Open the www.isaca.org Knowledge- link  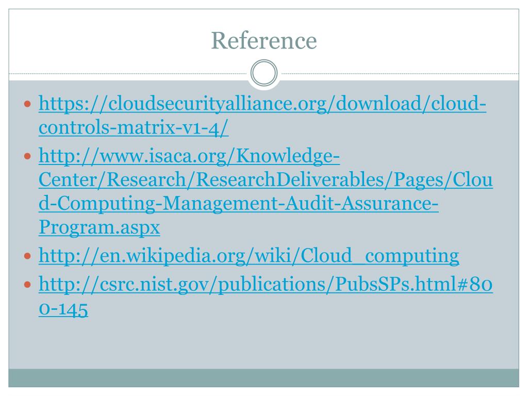(x=189, y=156)
